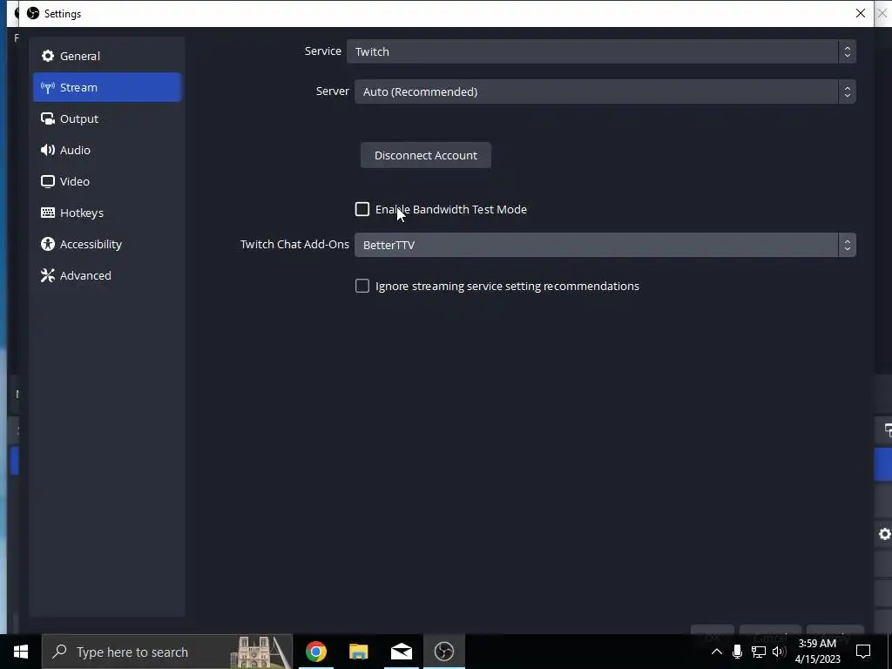892x669 pixels.
Task: Click the gear icon in OBS main window
Action: 885,534
